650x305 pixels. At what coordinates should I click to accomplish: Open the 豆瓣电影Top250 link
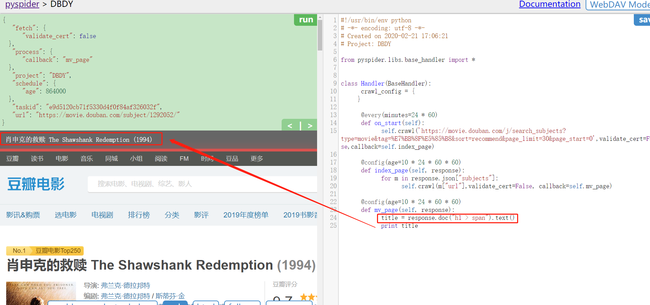[58, 251]
